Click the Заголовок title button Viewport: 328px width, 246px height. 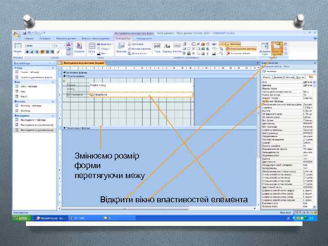(136, 44)
